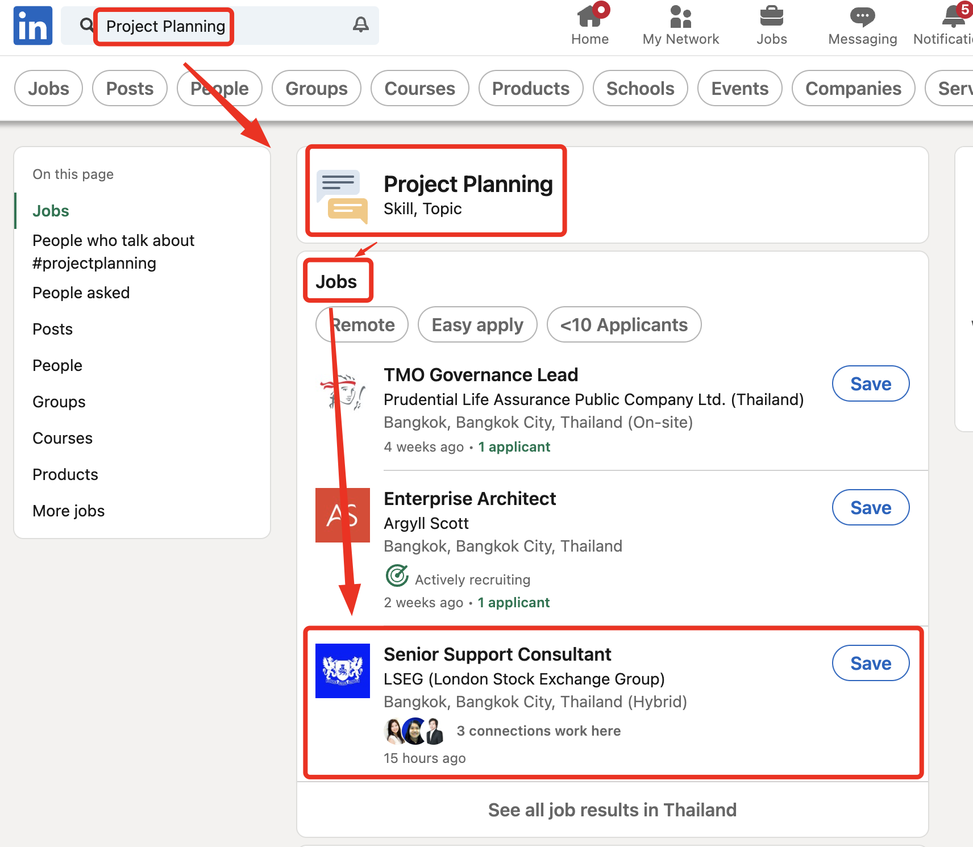Click the job alert bell in search bar
973x847 pixels.
[x=361, y=24]
